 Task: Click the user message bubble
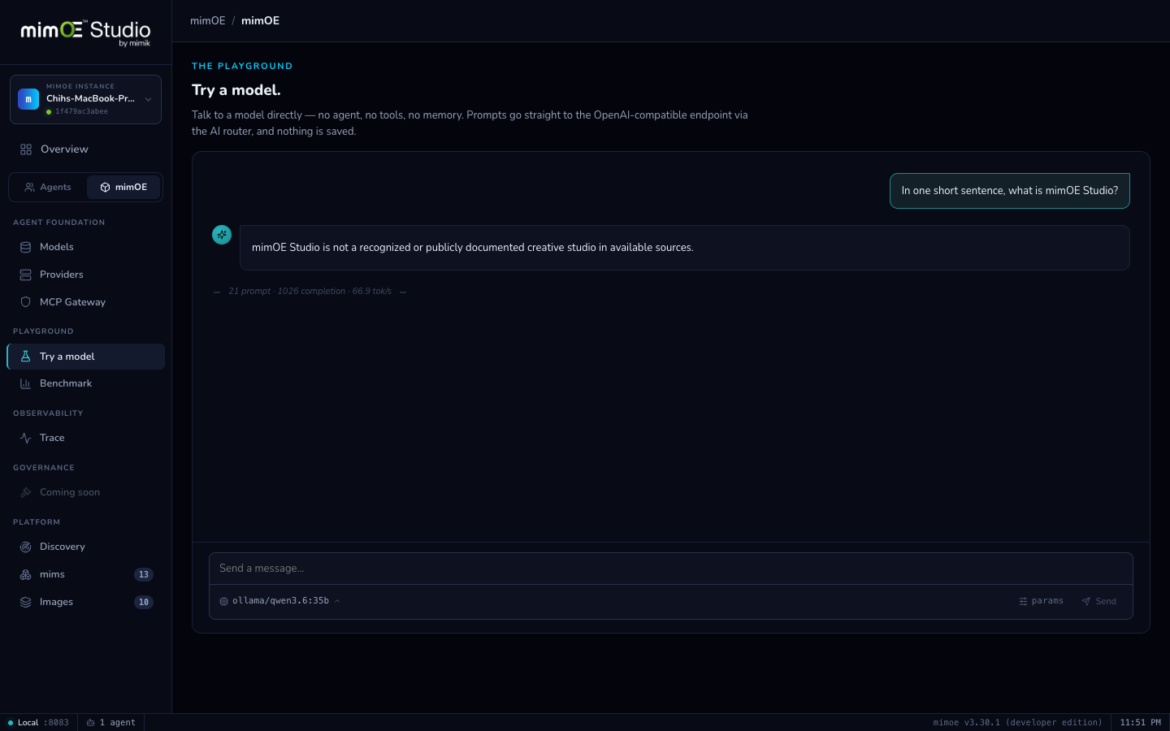(1010, 191)
